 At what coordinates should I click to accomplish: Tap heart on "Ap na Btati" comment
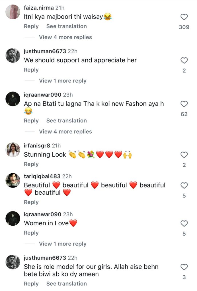coord(184,104)
